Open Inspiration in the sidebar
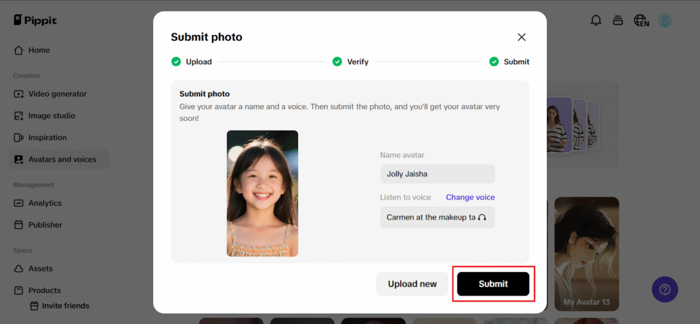 pyautogui.click(x=59, y=138)
